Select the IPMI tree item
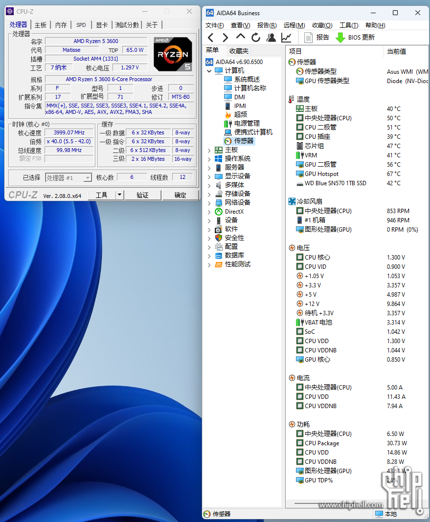 (236, 106)
